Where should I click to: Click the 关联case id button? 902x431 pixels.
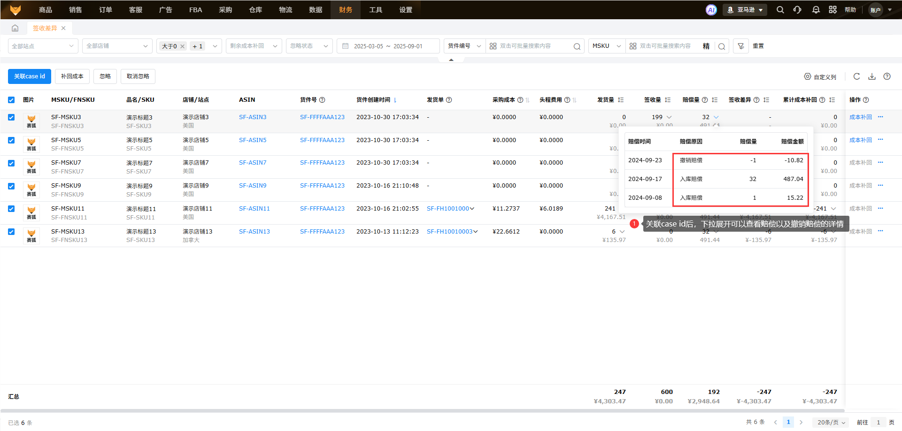click(30, 76)
